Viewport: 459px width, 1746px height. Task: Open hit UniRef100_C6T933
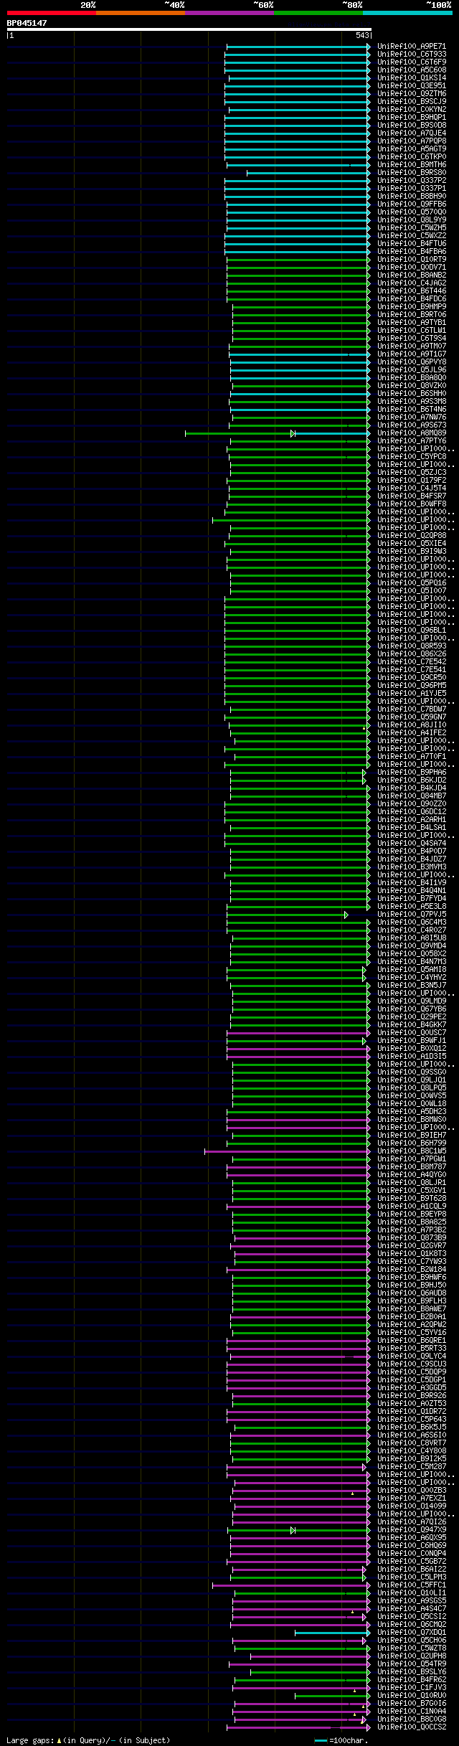click(412, 55)
